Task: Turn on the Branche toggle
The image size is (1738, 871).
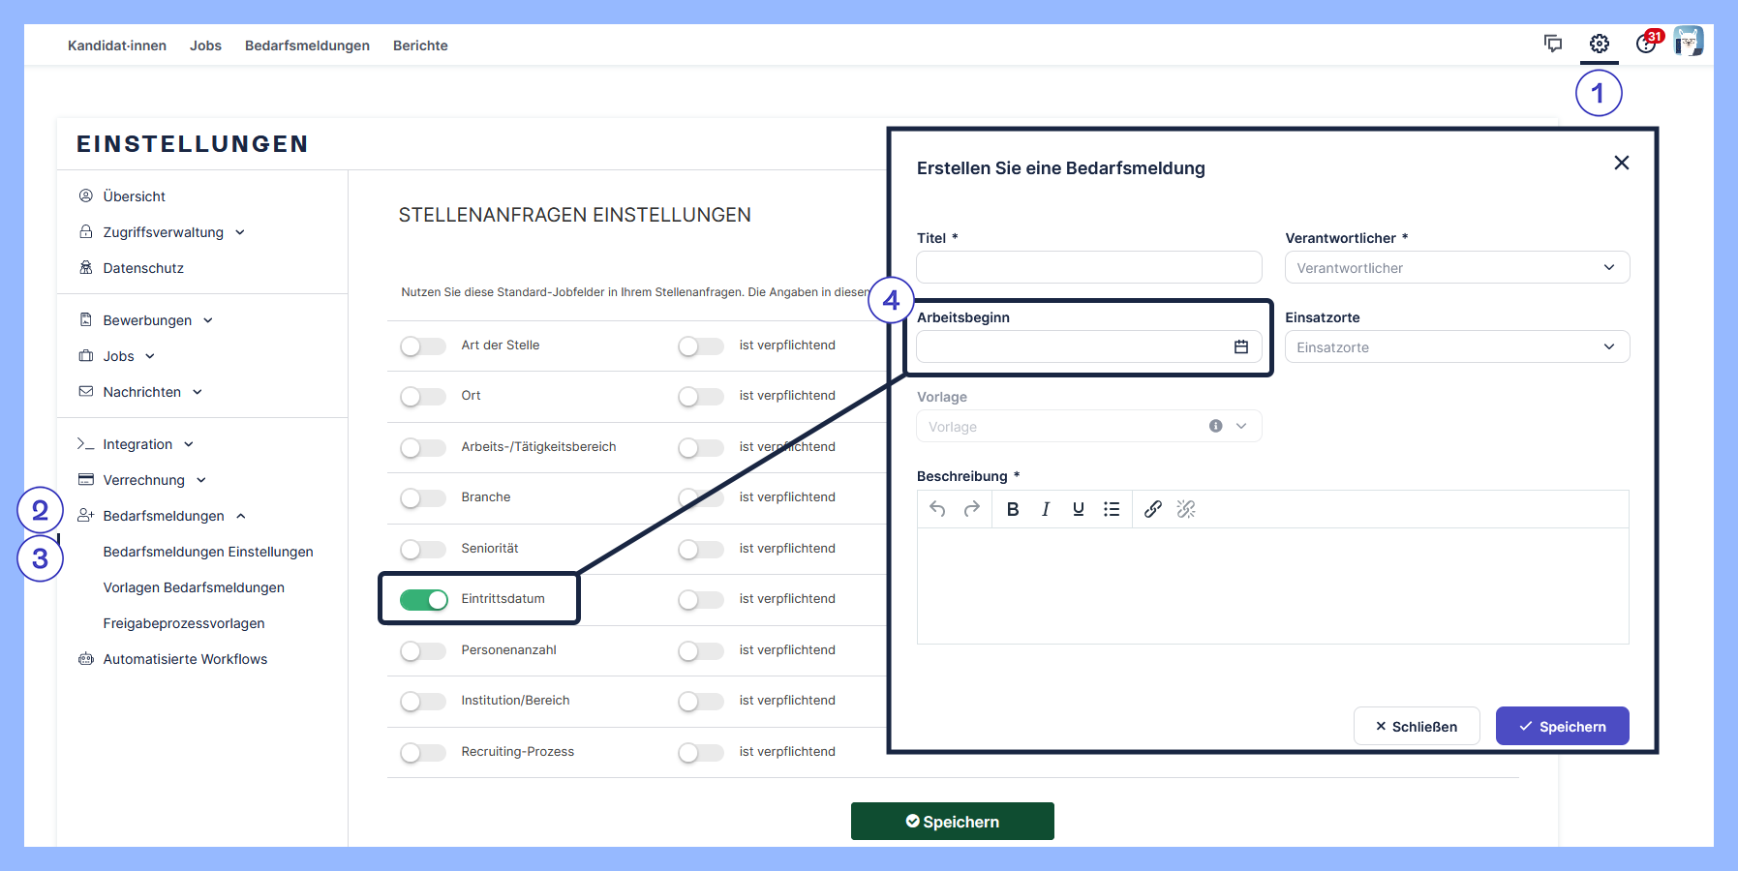Action: coord(423,497)
